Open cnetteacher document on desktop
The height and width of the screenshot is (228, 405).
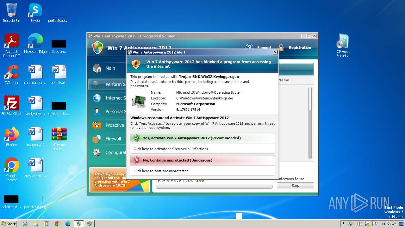click(35, 75)
